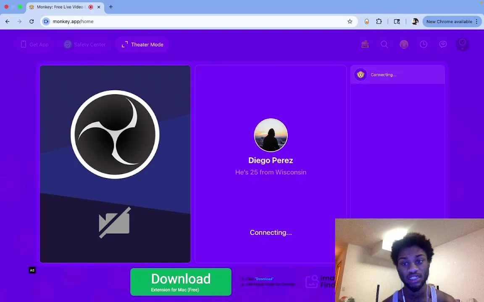Click the Connecting... status in the center panel

pos(271,233)
